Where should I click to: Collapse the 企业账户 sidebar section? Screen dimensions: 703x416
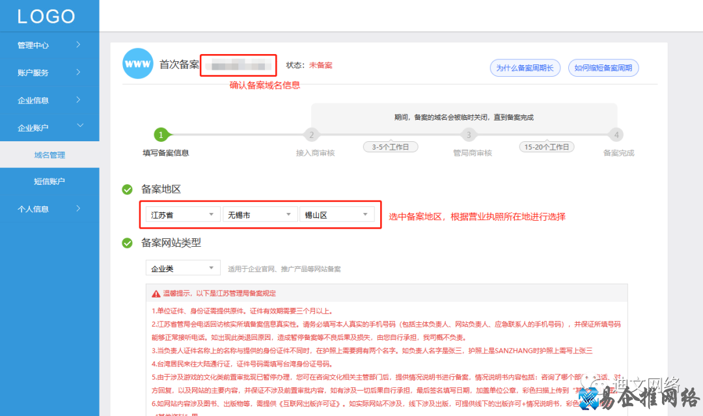tap(49, 127)
